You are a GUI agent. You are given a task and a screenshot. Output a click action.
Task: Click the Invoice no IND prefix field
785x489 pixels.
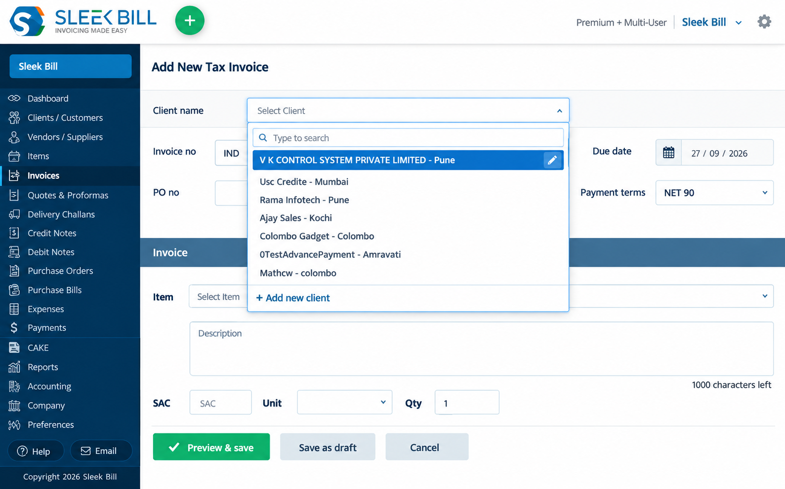pyautogui.click(x=231, y=153)
